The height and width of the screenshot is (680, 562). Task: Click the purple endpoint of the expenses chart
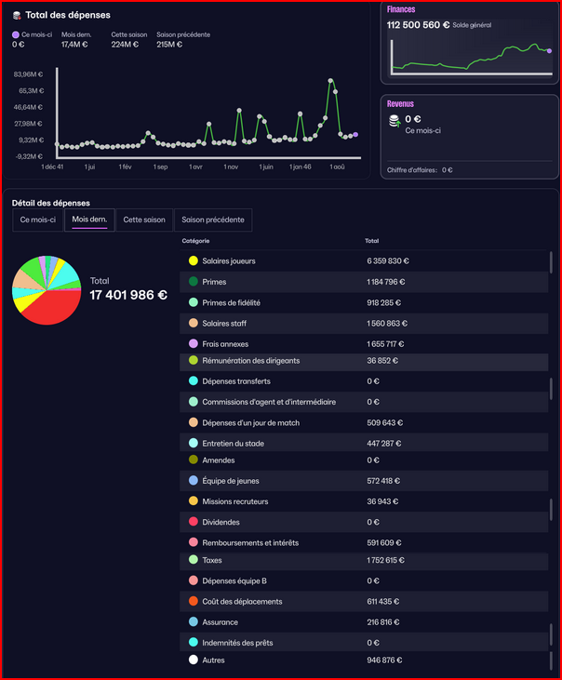(355, 135)
